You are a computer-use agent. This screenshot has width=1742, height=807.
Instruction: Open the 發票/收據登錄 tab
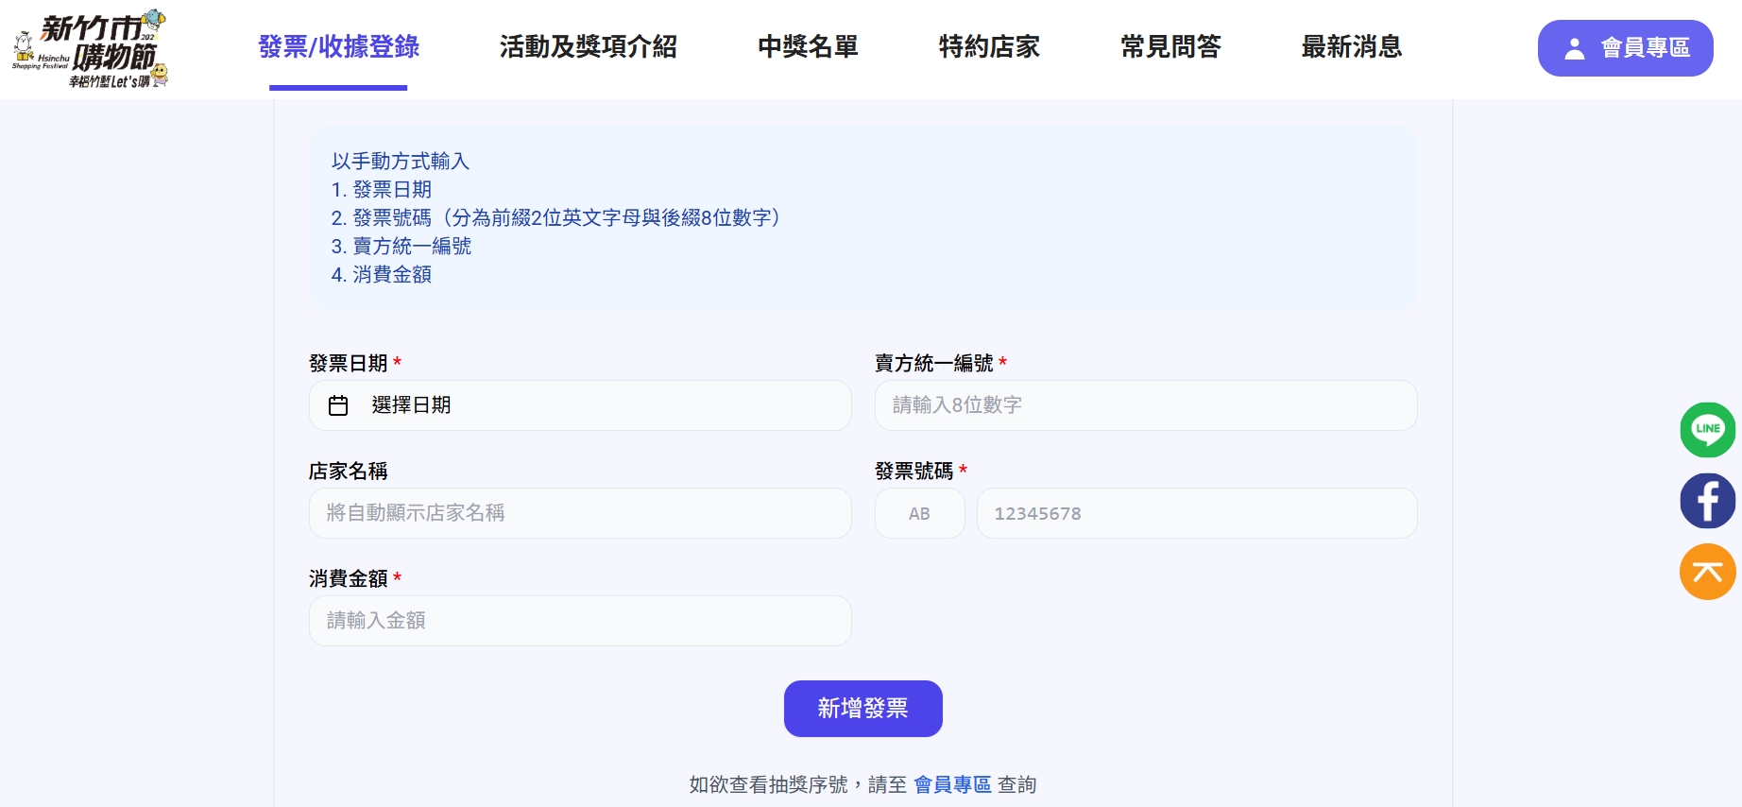pyautogui.click(x=338, y=46)
